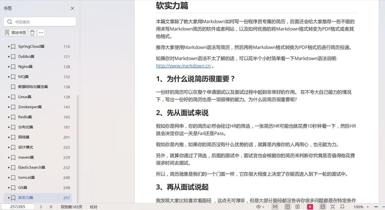
Task: Click bookmark icon next to Linux篇
Action: coord(13,97)
